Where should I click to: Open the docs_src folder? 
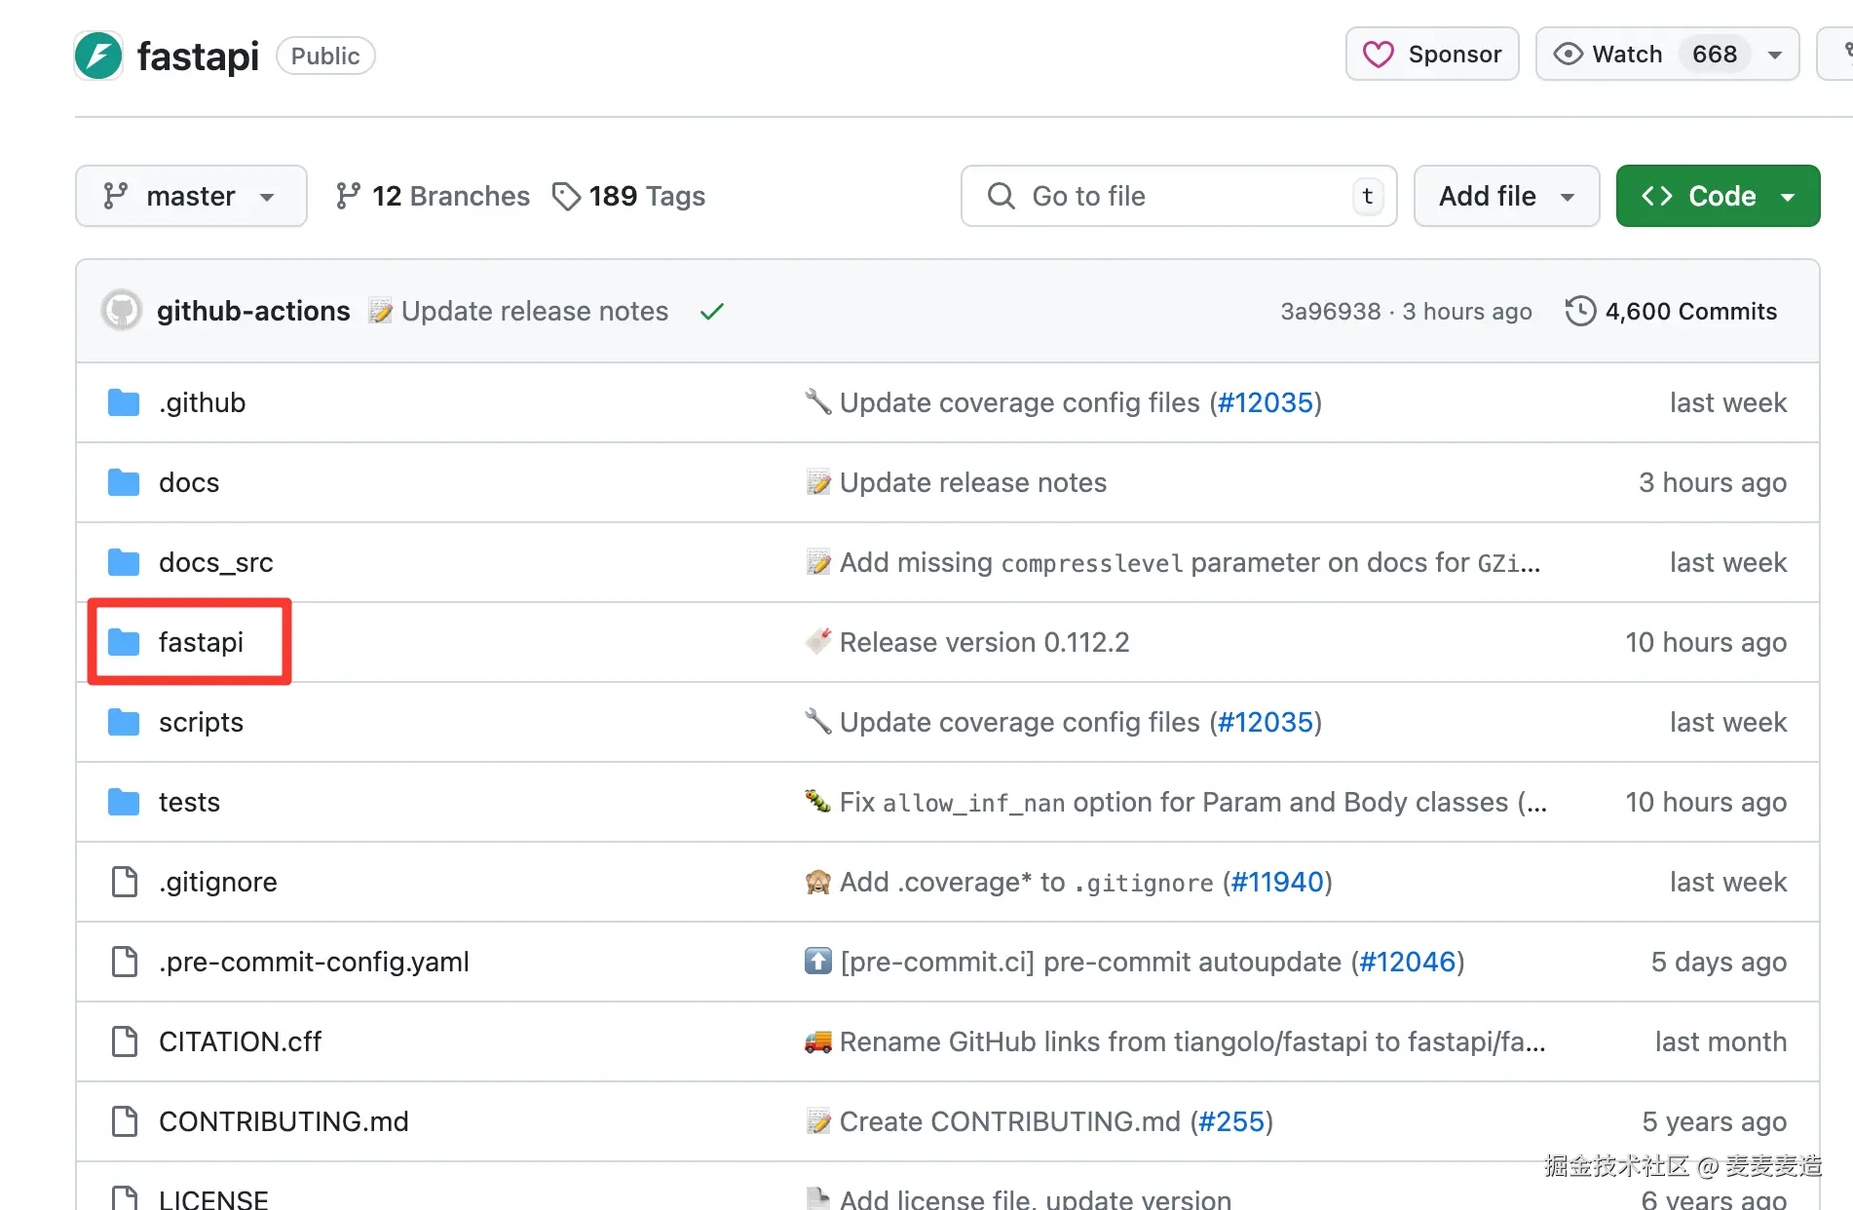[215, 562]
